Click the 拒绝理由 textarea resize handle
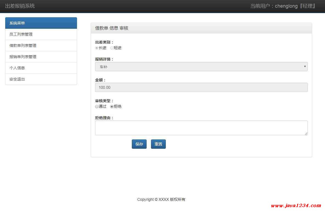Image resolution: width=325 pixels, height=212 pixels. click(x=306, y=133)
